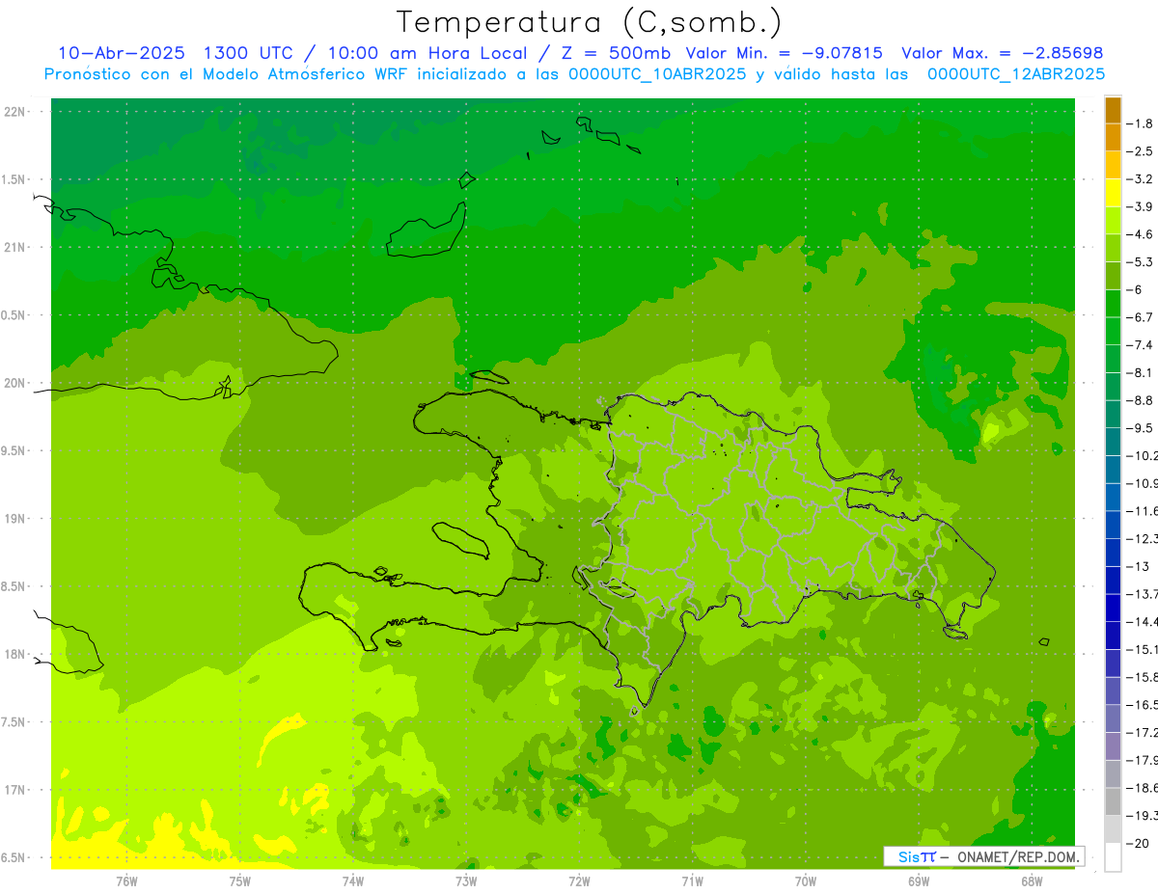This screenshot has width=1158, height=894.
Task: Click the '71W' longitude label
Action: coord(692,880)
